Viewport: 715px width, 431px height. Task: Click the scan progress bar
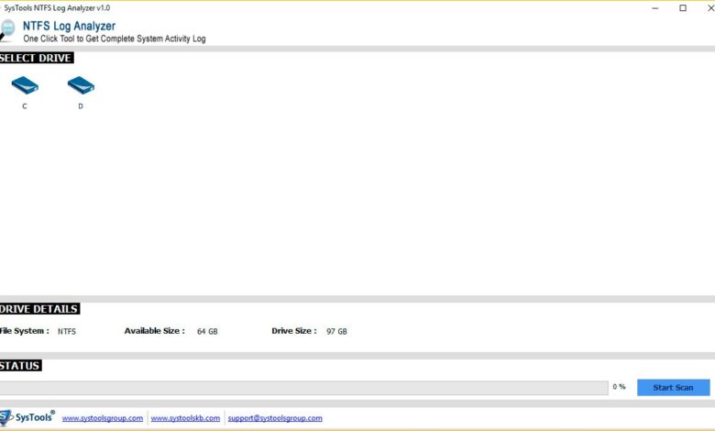coord(303,388)
